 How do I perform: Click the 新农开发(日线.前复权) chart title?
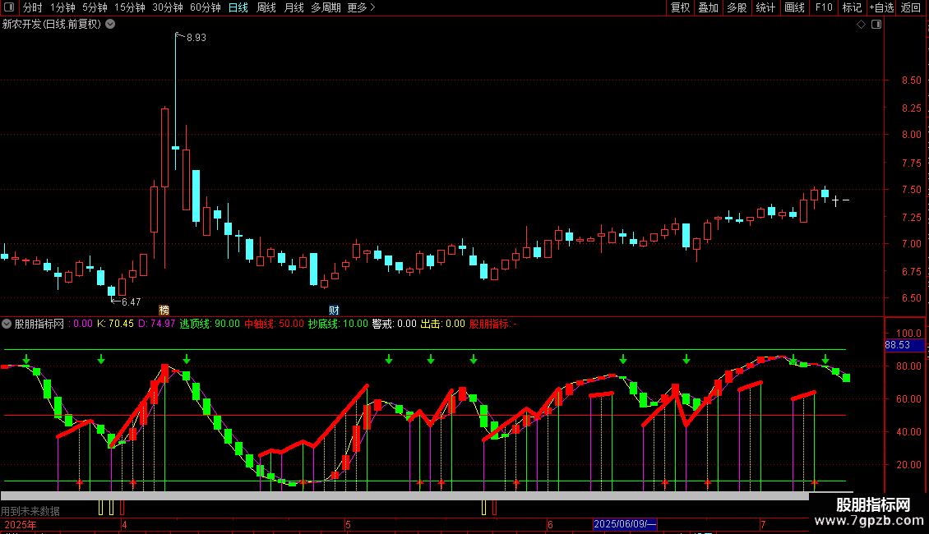52,25
